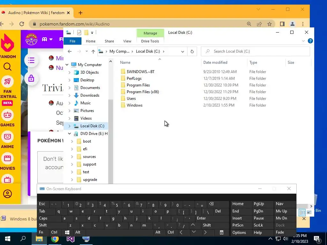Open a new Chrome tab
The width and height of the screenshot is (327, 245).
pos(80,13)
